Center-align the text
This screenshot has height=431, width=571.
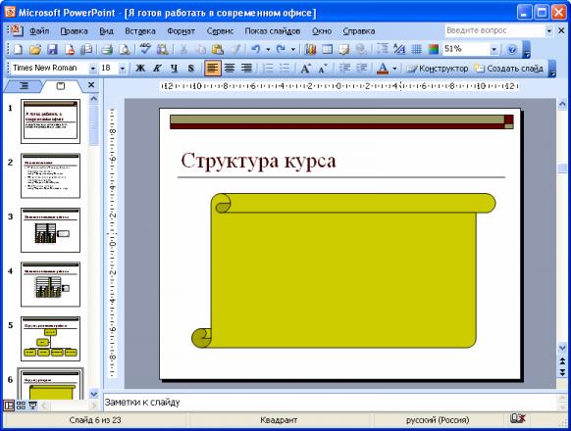[x=230, y=68]
